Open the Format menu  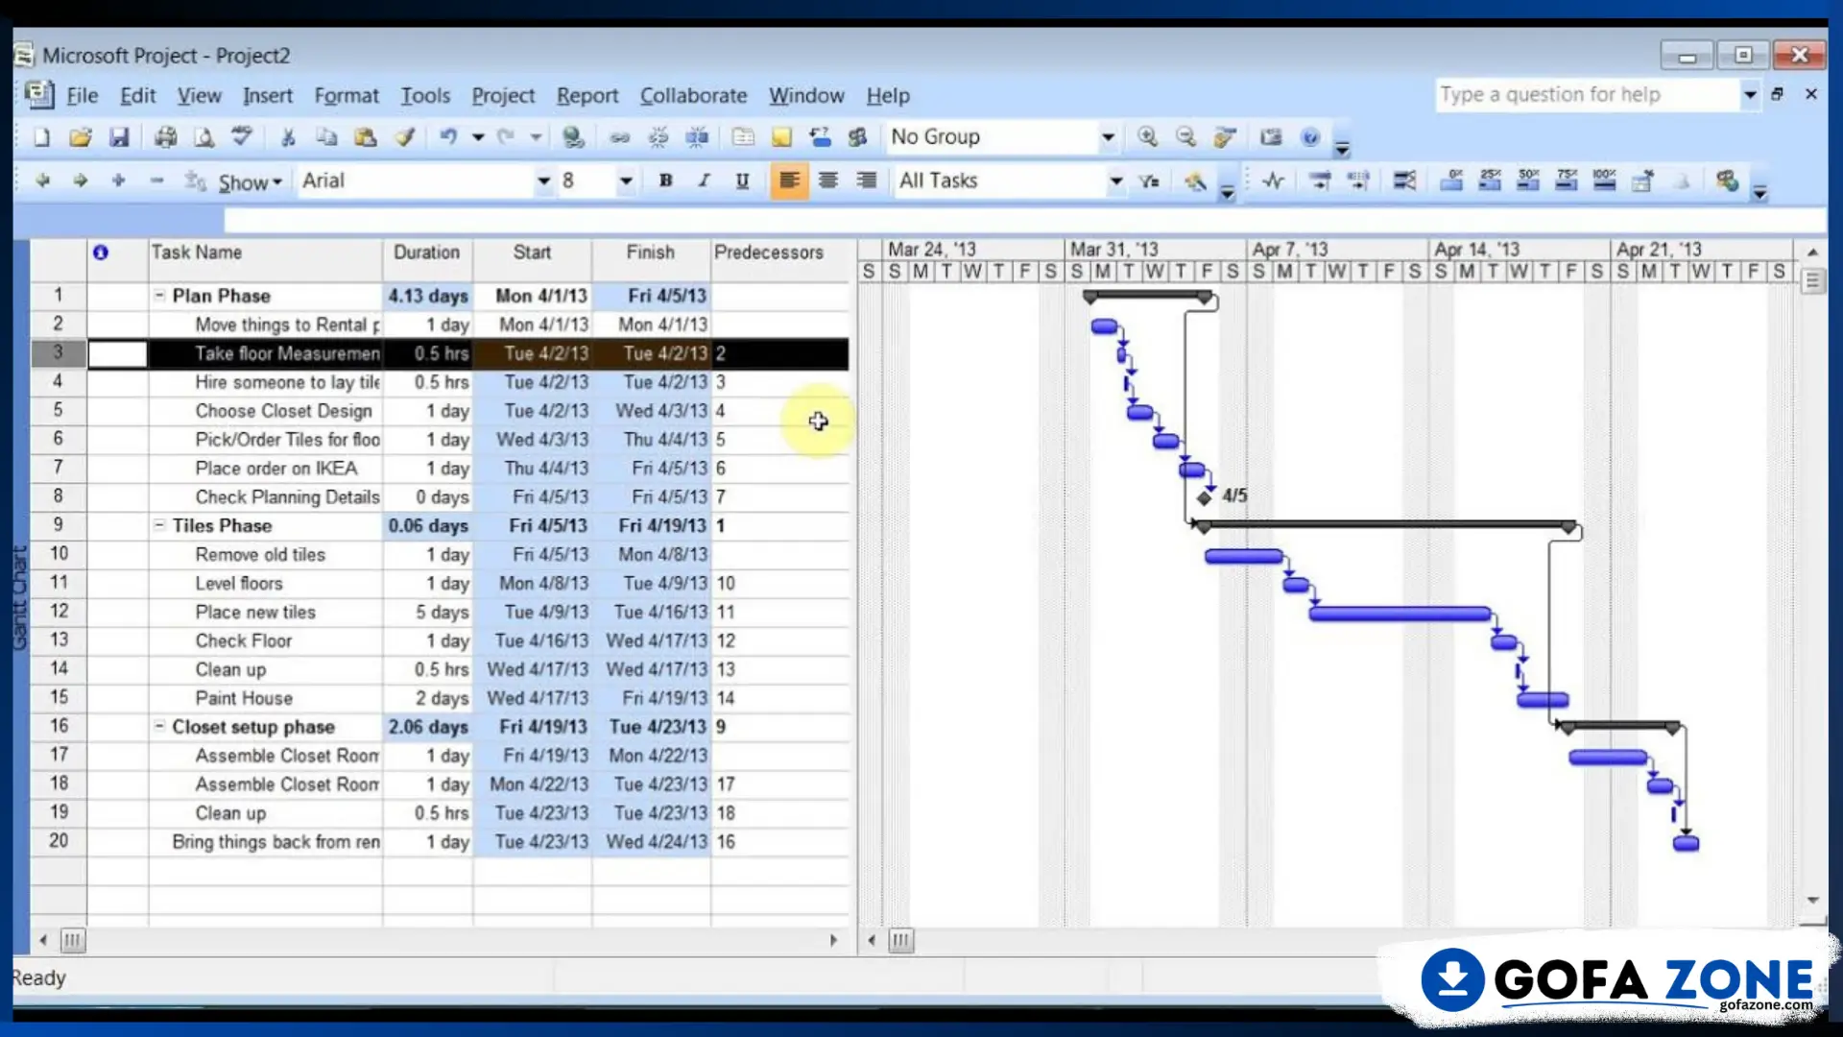[x=347, y=95]
